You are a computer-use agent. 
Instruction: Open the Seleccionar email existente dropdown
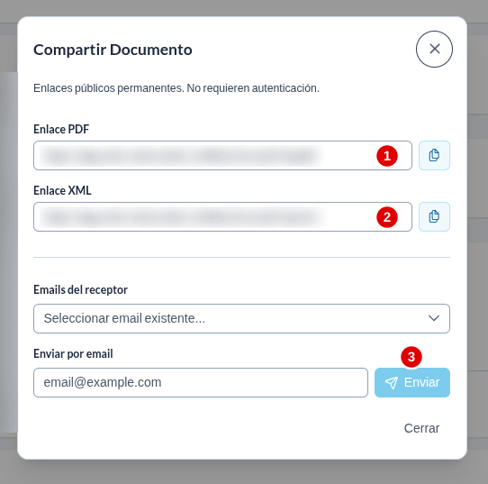pos(241,319)
